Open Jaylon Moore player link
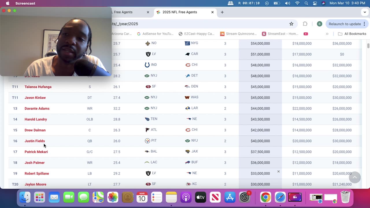This screenshot has width=370, height=208. [35, 184]
